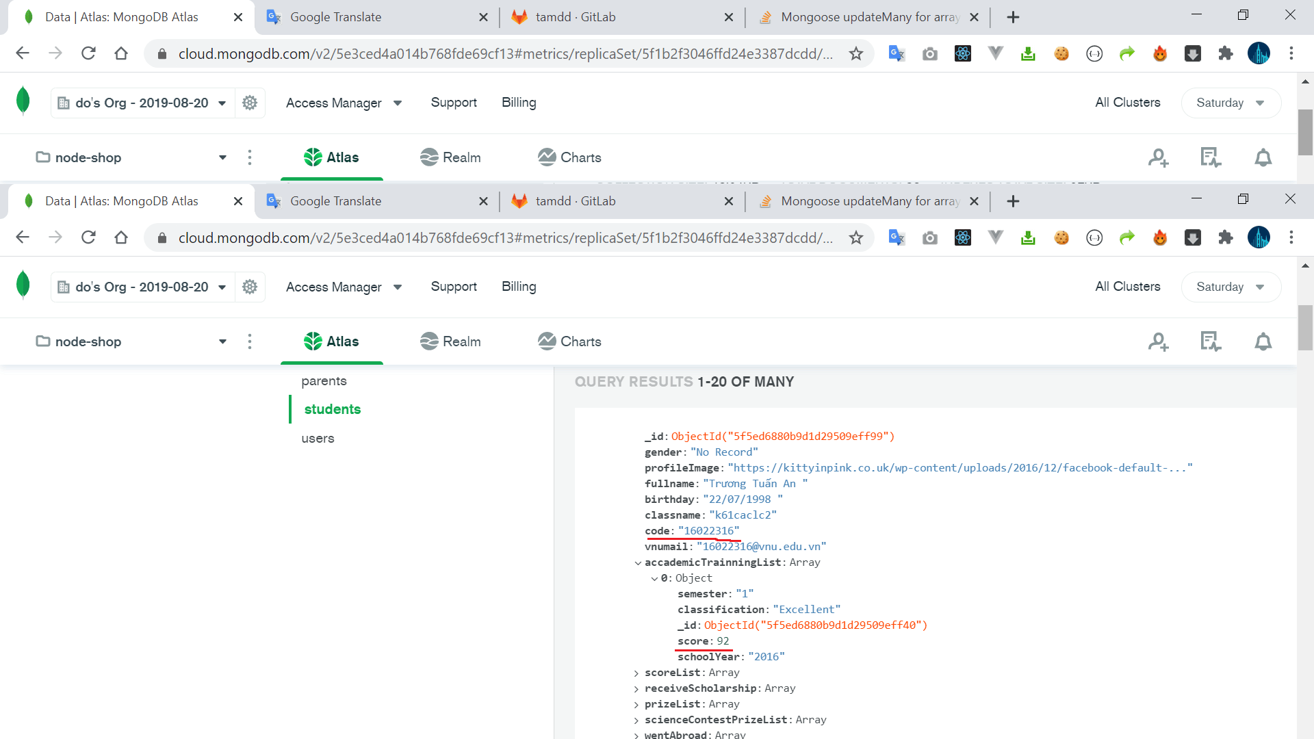Open Atlas tab in lower window
The width and height of the screenshot is (1314, 739).
point(332,341)
